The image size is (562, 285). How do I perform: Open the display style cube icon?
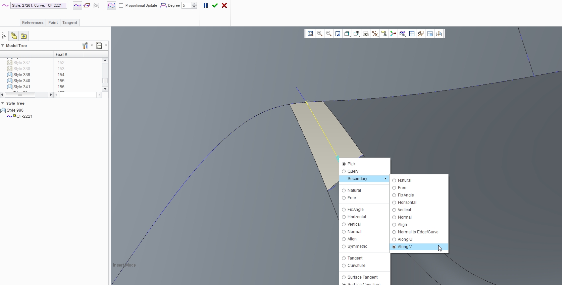click(347, 34)
